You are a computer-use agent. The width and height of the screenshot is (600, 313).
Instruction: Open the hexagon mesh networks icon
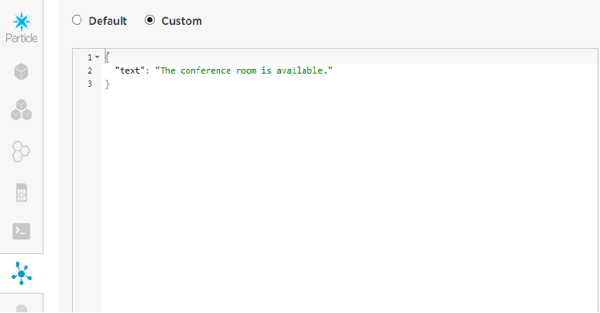coord(22,151)
